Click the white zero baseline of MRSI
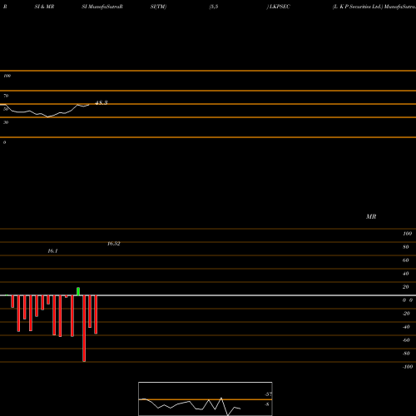The height and width of the screenshot is (416, 416). coord(208,295)
